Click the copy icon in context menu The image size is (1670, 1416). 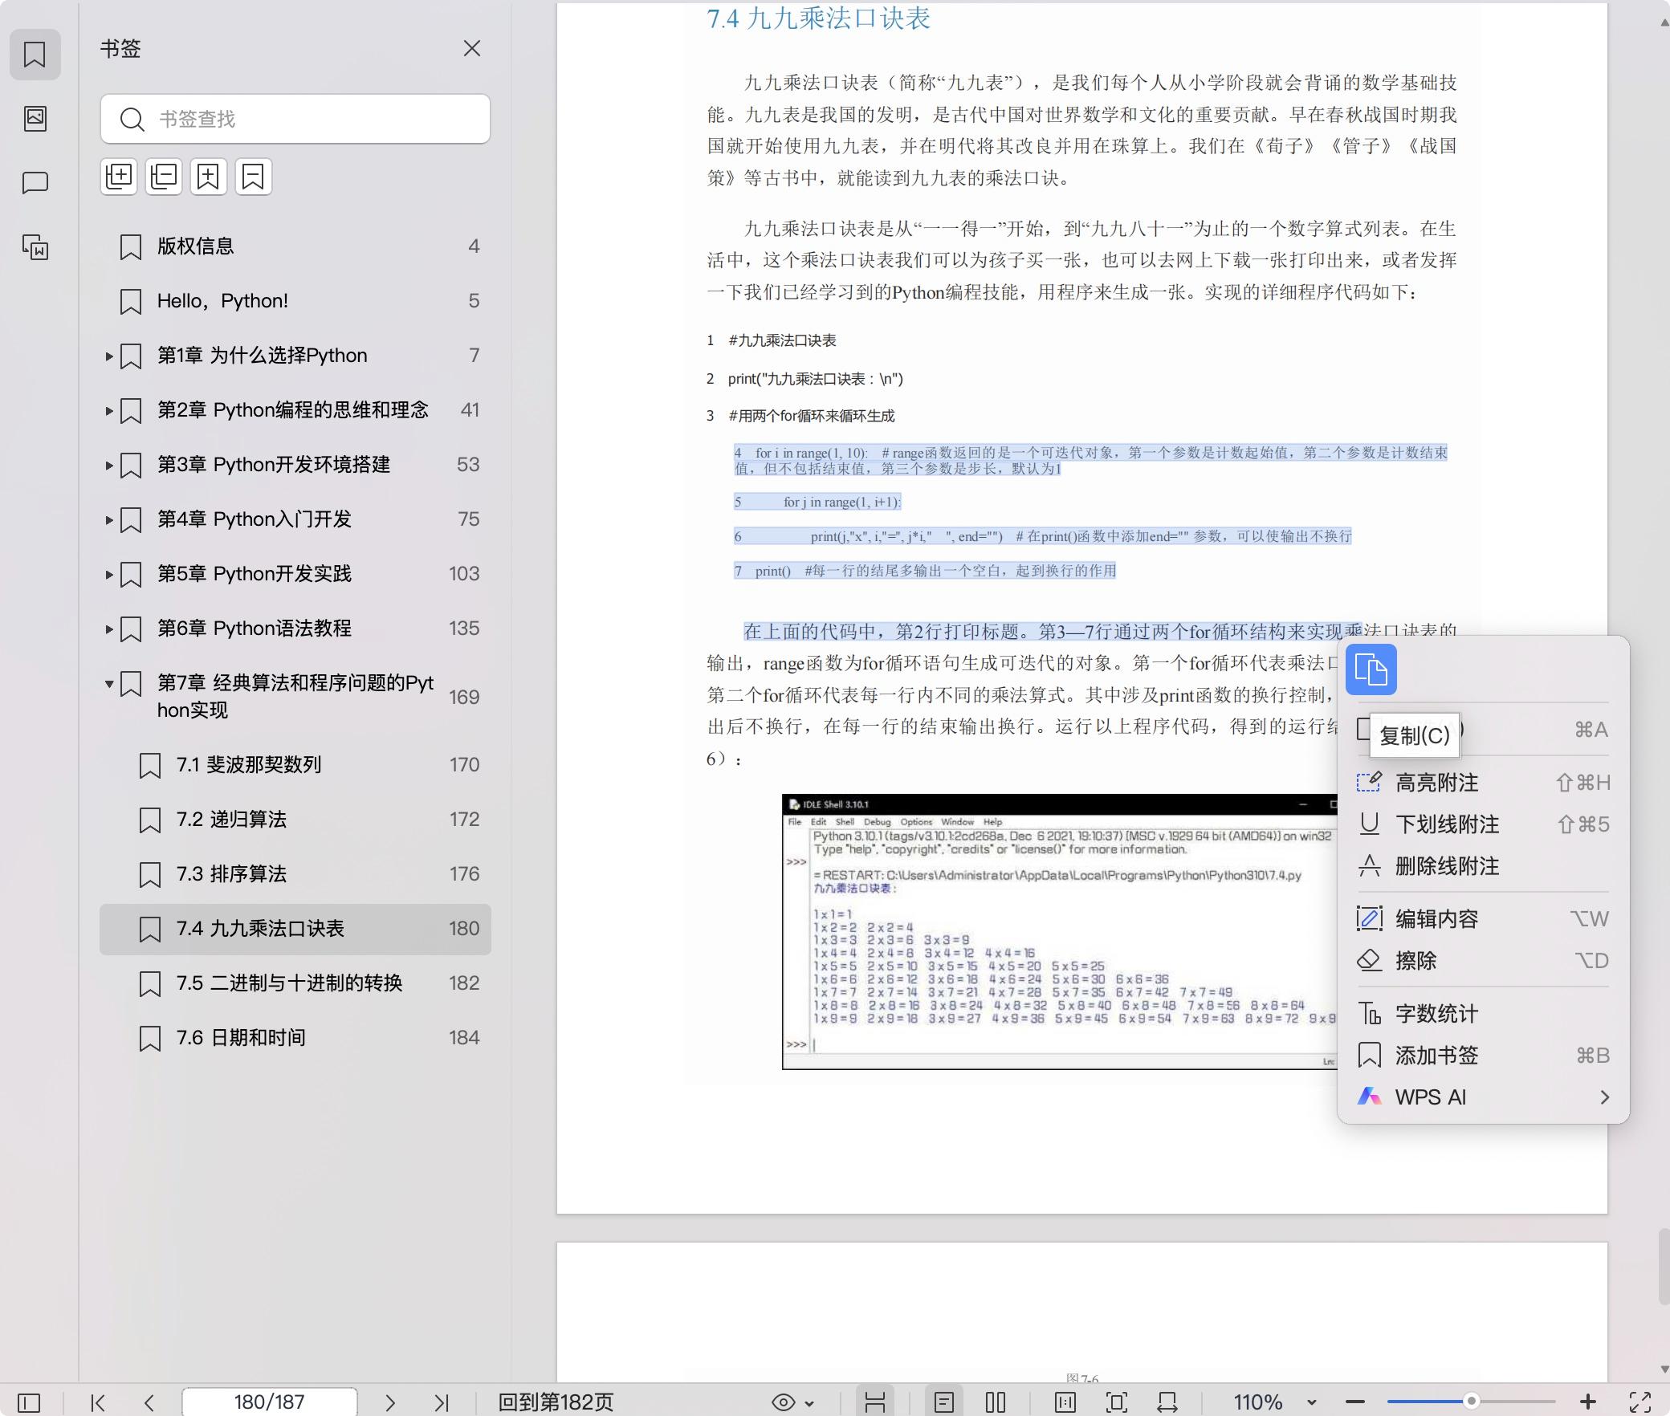pyautogui.click(x=1371, y=669)
